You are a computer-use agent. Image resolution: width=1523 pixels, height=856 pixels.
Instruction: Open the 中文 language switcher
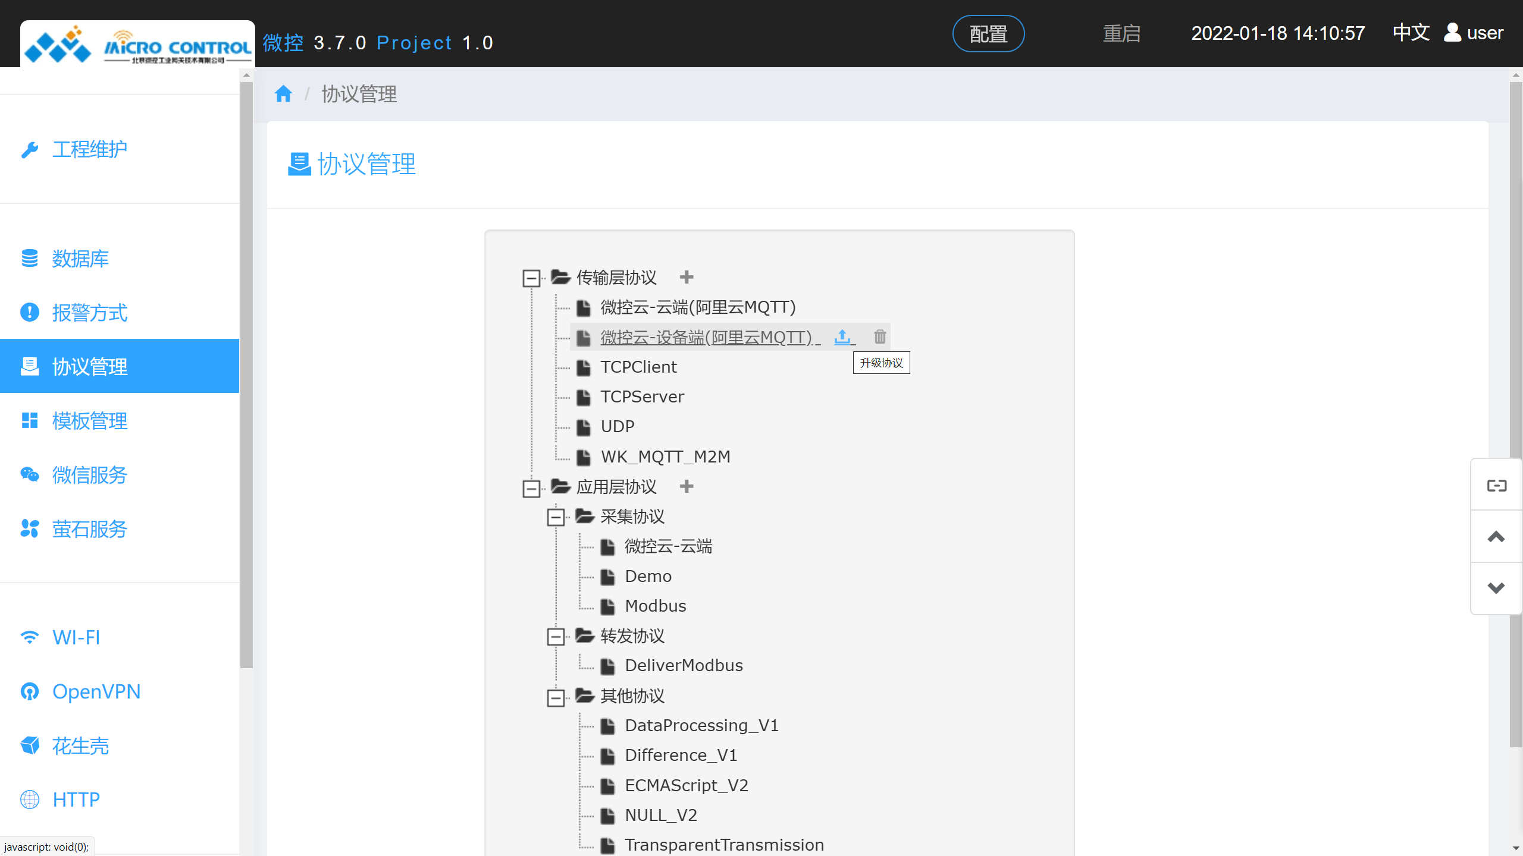pyautogui.click(x=1411, y=32)
